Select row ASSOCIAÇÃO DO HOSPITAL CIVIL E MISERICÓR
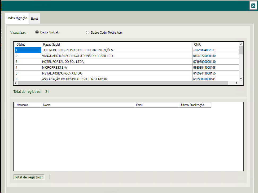This screenshot has height=193, width=258. point(127,79)
